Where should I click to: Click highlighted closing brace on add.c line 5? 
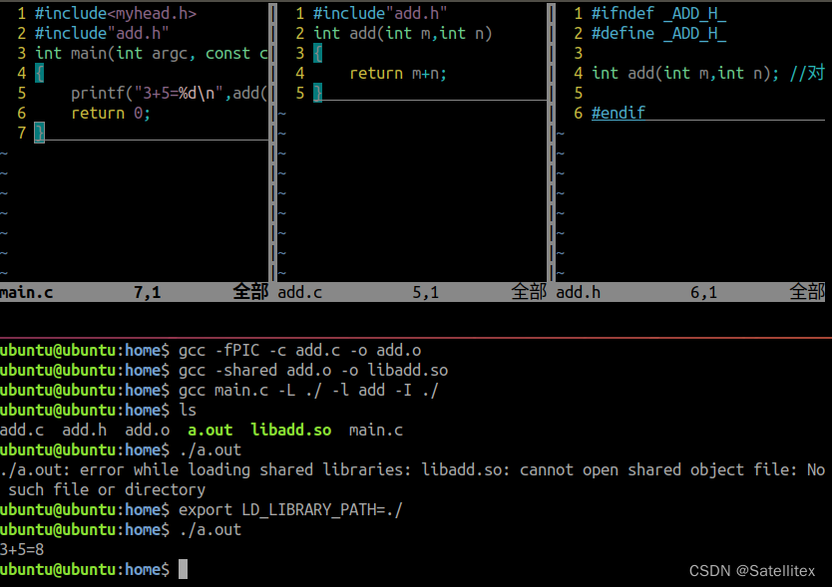(x=317, y=93)
